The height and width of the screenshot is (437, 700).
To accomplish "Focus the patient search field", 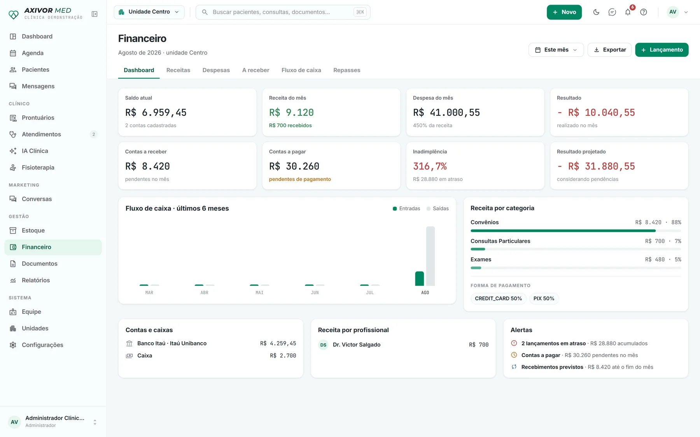I will coord(283,12).
